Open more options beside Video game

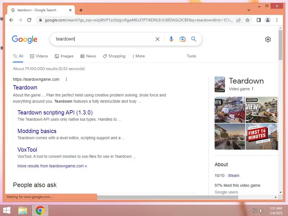click(x=253, y=89)
